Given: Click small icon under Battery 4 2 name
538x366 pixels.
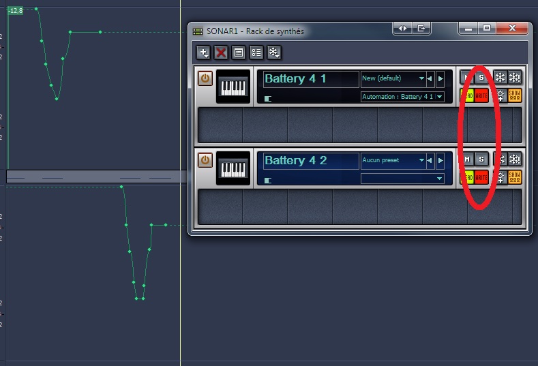Looking at the screenshot, I should pos(268,181).
